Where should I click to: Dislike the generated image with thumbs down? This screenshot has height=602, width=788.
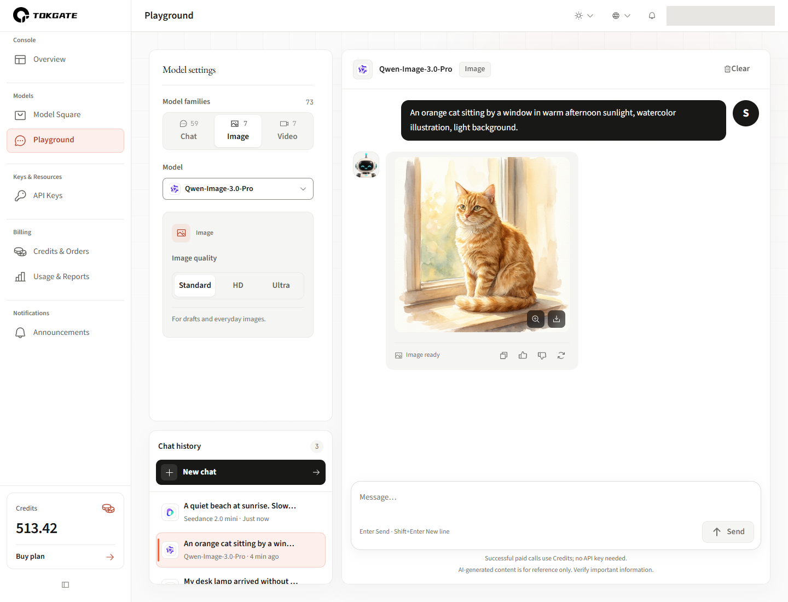click(542, 355)
